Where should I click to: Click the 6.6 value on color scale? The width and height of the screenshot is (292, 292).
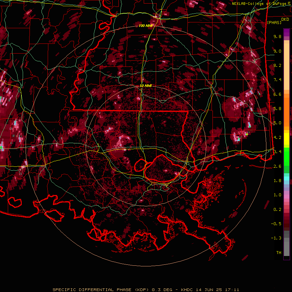[x=277, y=94]
